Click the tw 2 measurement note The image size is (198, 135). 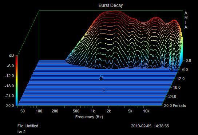(x=21, y=132)
